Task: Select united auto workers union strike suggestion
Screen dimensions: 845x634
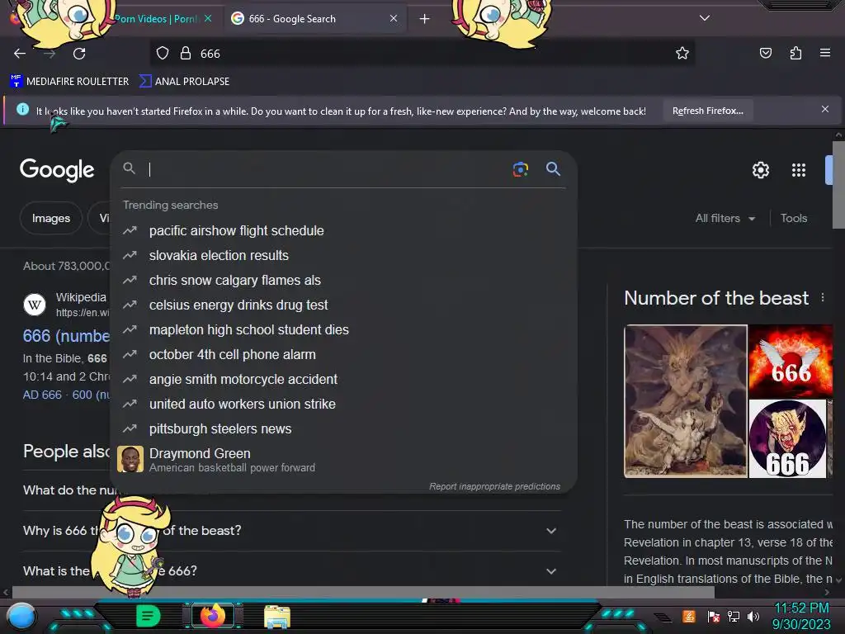Action: coord(343,405)
